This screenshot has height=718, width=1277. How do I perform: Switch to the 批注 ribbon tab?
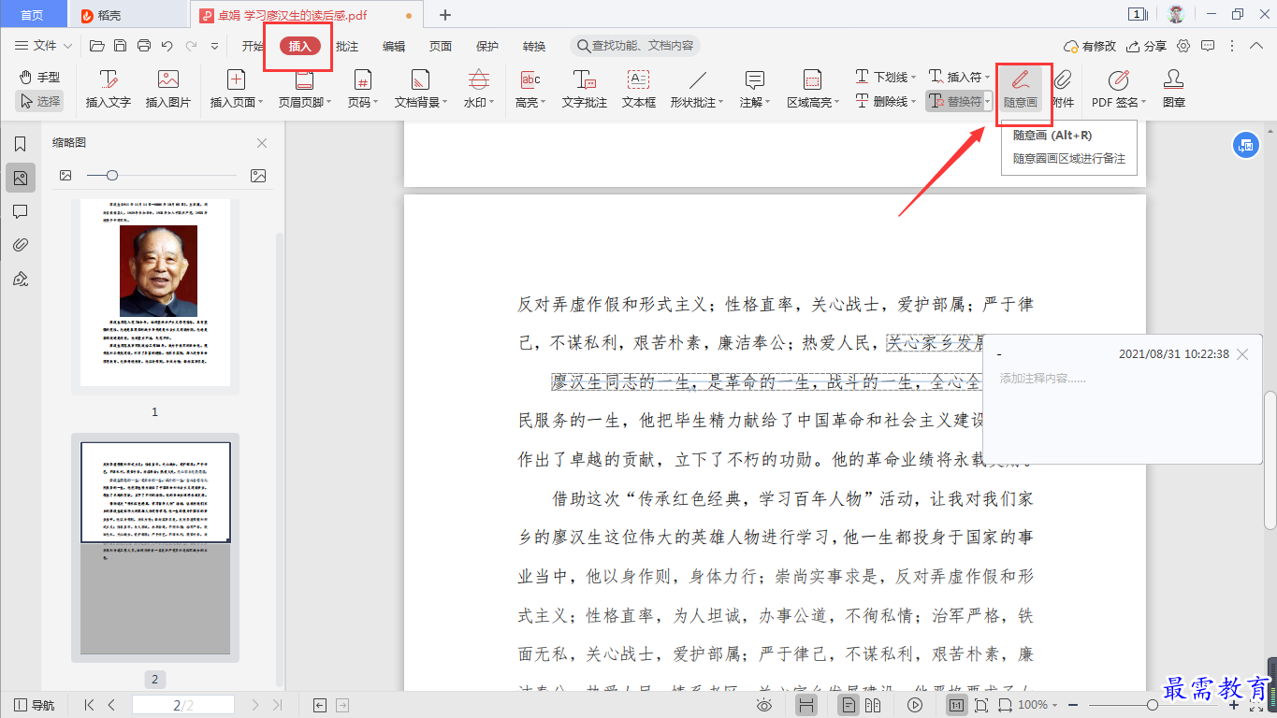pyautogui.click(x=347, y=46)
